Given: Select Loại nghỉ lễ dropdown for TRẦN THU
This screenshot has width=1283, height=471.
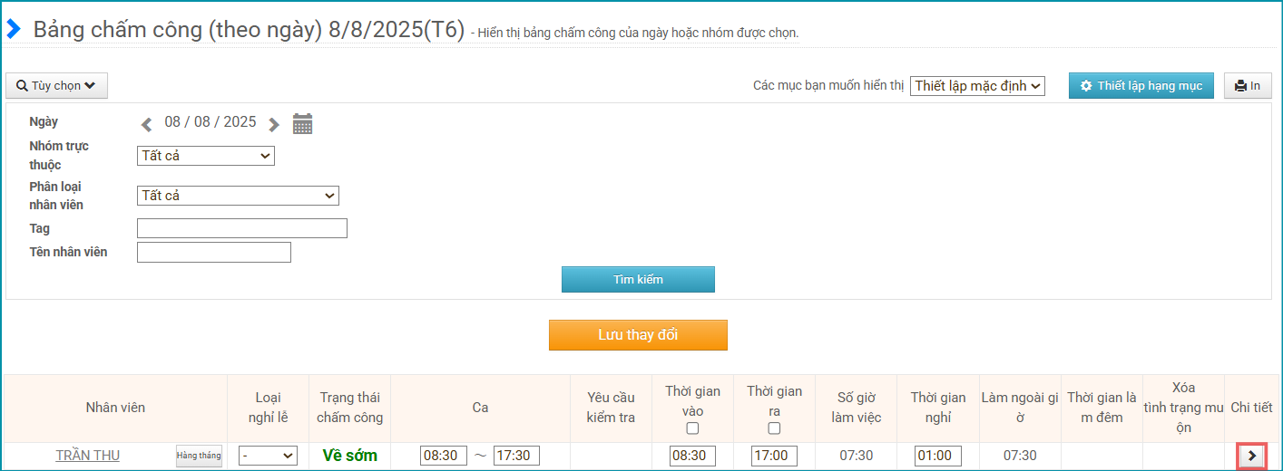Looking at the screenshot, I should [x=268, y=456].
